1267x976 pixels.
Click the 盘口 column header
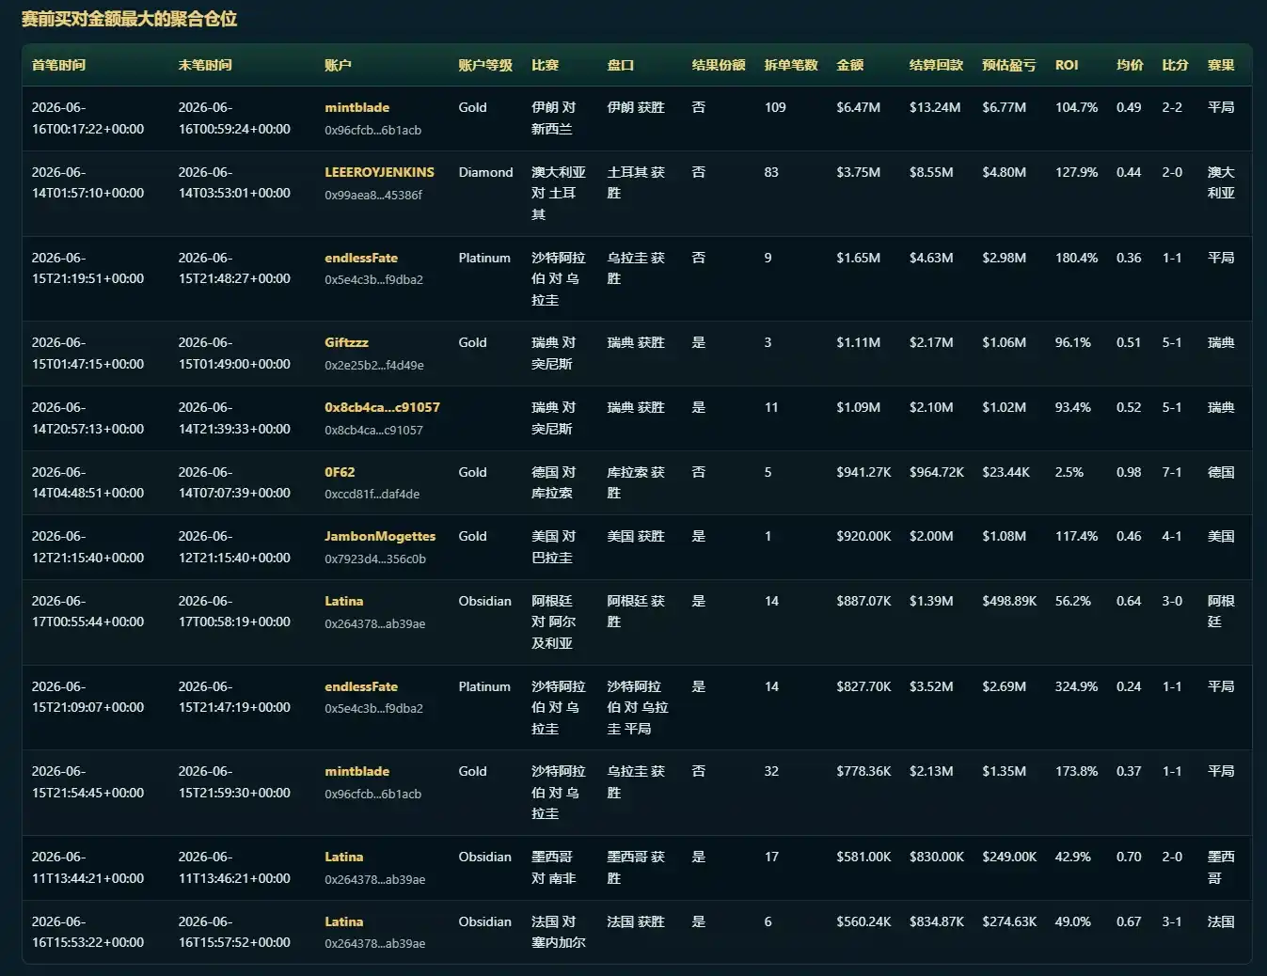point(621,65)
